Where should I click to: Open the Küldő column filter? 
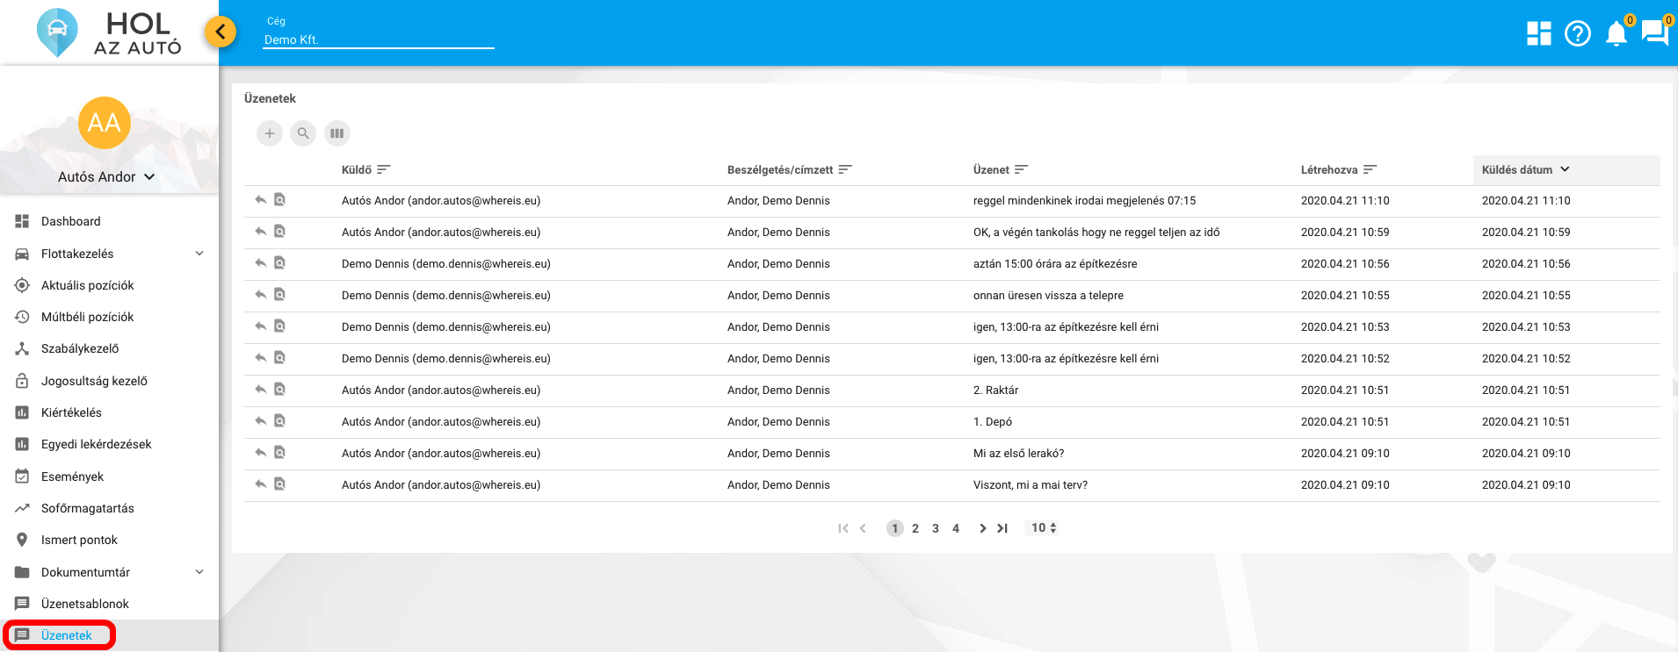pyautogui.click(x=384, y=170)
